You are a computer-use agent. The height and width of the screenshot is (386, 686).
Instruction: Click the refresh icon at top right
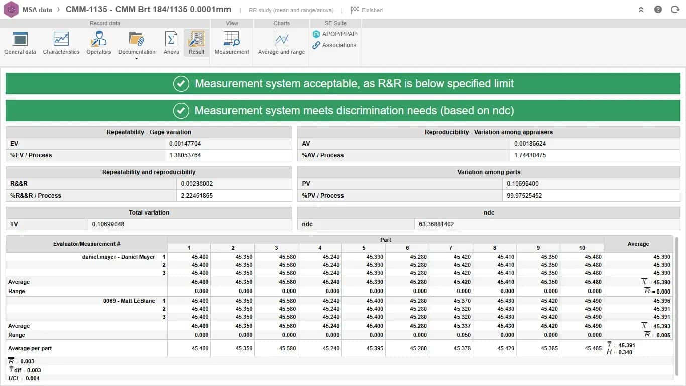point(675,10)
